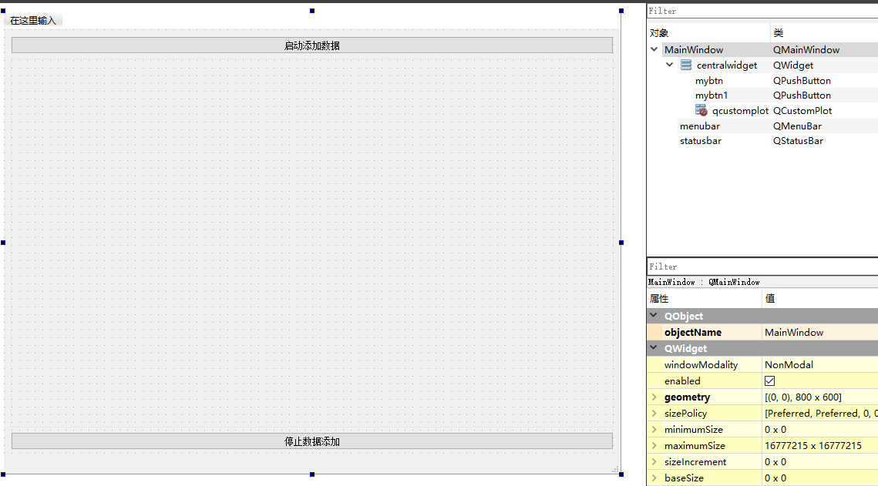Image resolution: width=878 pixels, height=486 pixels.
Task: Click the 启动添加数据 push button
Action: [311, 45]
